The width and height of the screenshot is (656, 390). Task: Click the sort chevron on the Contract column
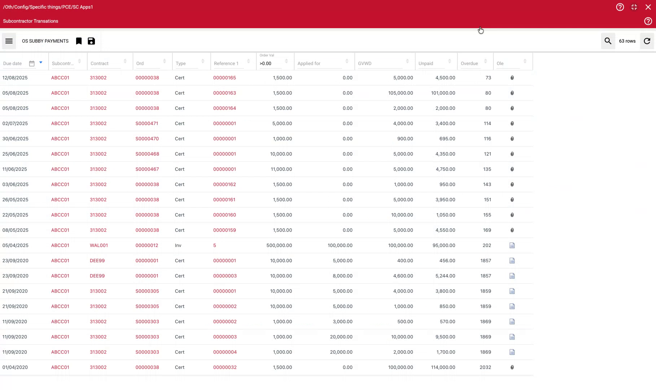[x=125, y=61]
